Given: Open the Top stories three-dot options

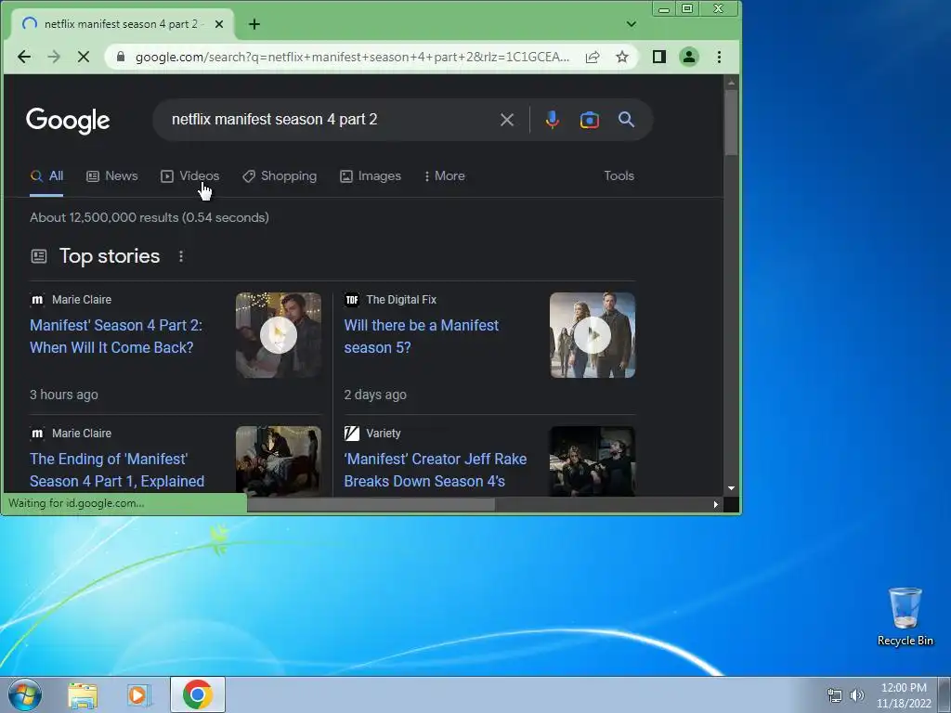Looking at the screenshot, I should pyautogui.click(x=181, y=256).
